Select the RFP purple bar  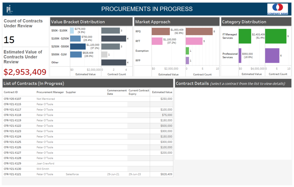pos(187,61)
